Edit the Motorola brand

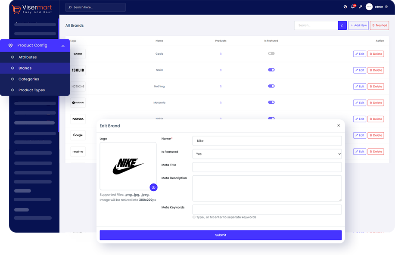(x=360, y=103)
